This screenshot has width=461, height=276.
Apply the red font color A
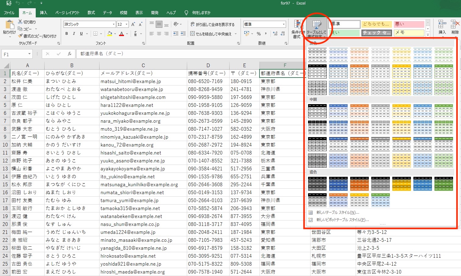coord(122,34)
